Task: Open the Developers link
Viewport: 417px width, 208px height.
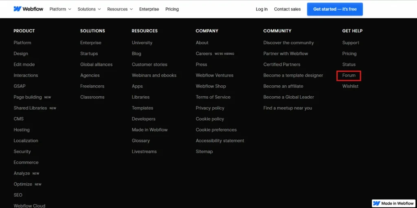Action: pyautogui.click(x=144, y=119)
